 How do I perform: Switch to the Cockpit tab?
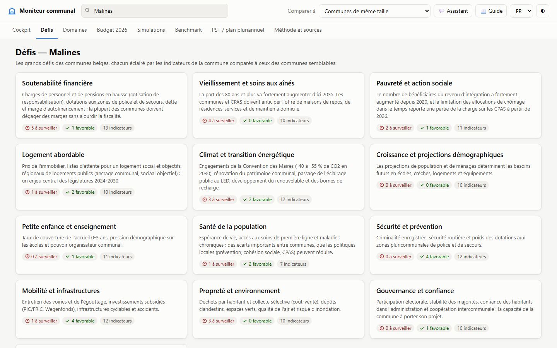(x=21, y=30)
